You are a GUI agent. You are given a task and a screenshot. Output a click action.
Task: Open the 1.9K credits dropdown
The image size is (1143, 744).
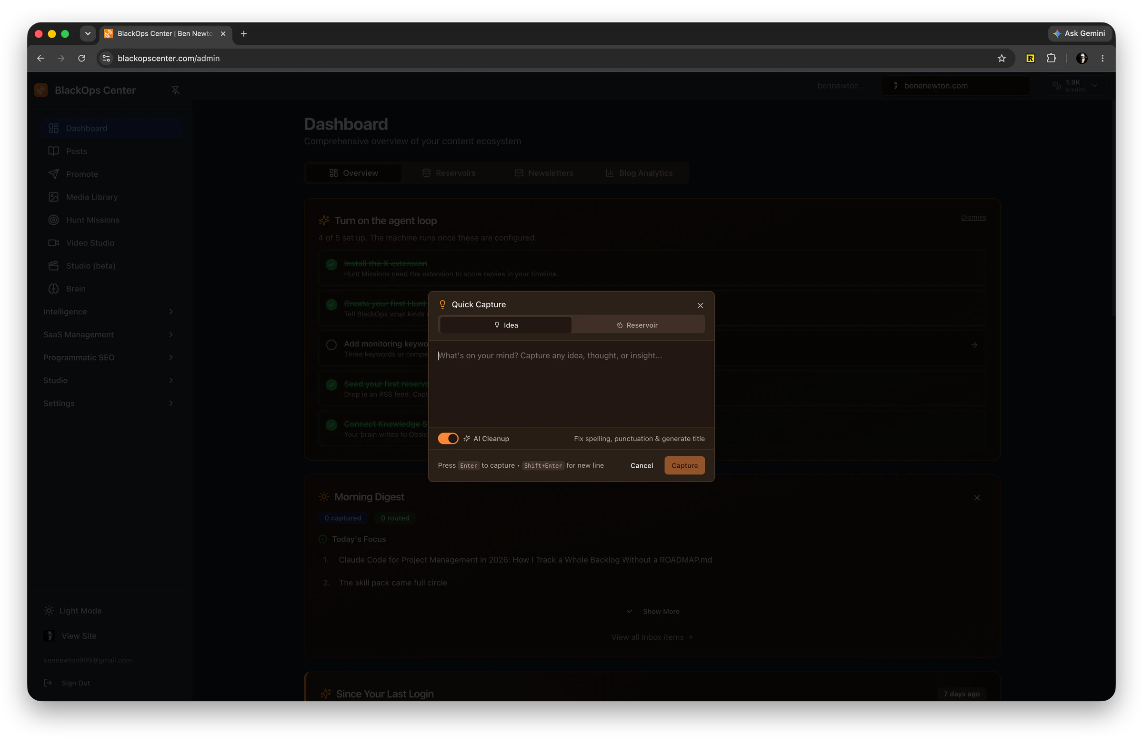(1076, 85)
